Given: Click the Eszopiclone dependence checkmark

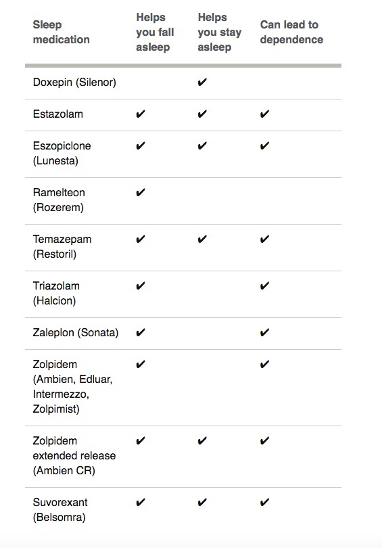Looking at the screenshot, I should (x=264, y=145).
